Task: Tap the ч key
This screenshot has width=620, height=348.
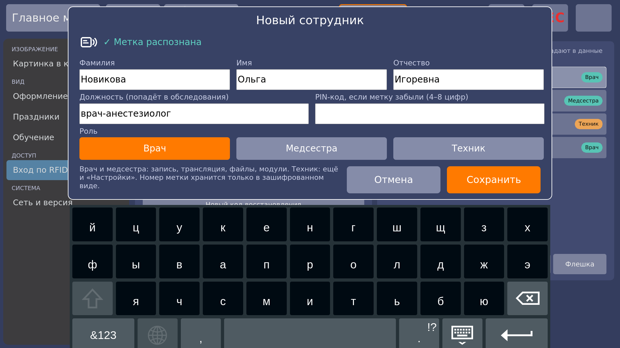Action: pos(179,298)
